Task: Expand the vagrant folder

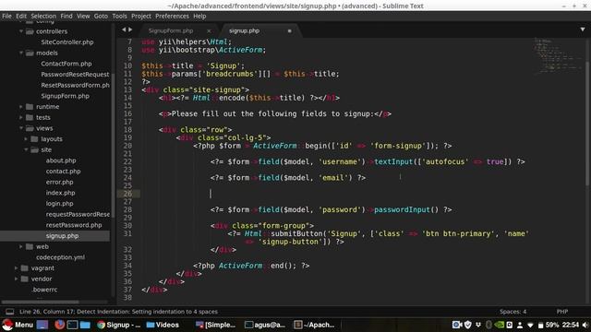Action: [17, 268]
